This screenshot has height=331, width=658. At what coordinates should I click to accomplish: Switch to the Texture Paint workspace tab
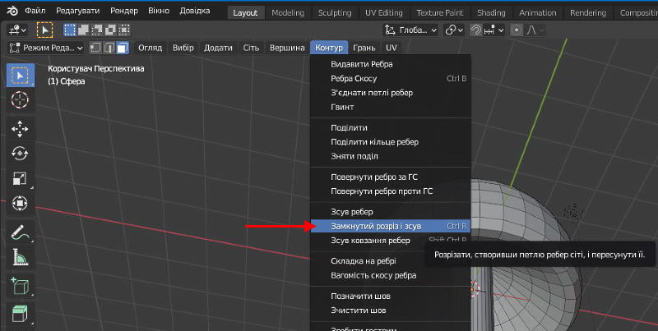click(x=440, y=12)
